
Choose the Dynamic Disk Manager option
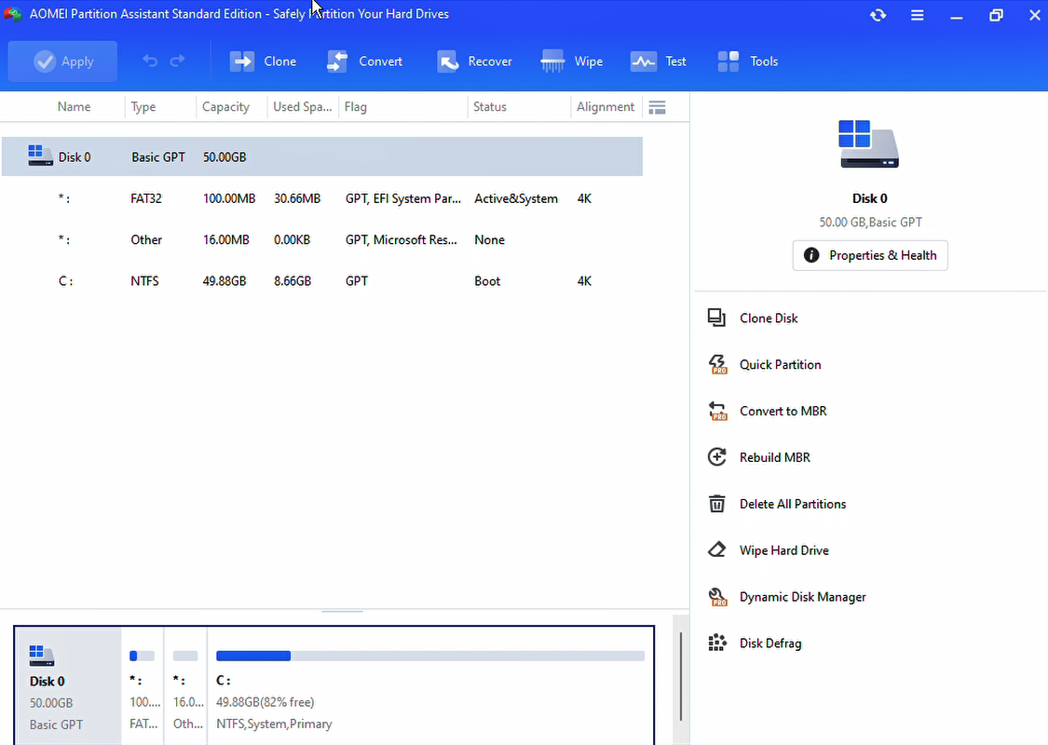[802, 597]
